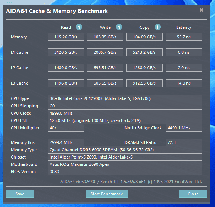Select Memory read value 115.26 GB/s
Screen dimensions: 215x207
(66, 37)
